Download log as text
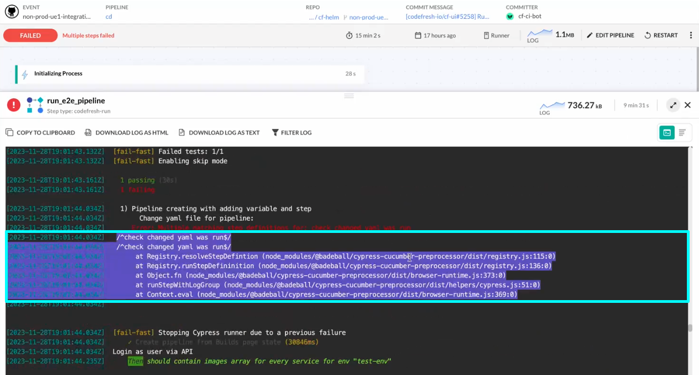Image resolution: width=699 pixels, height=375 pixels. (x=218, y=133)
